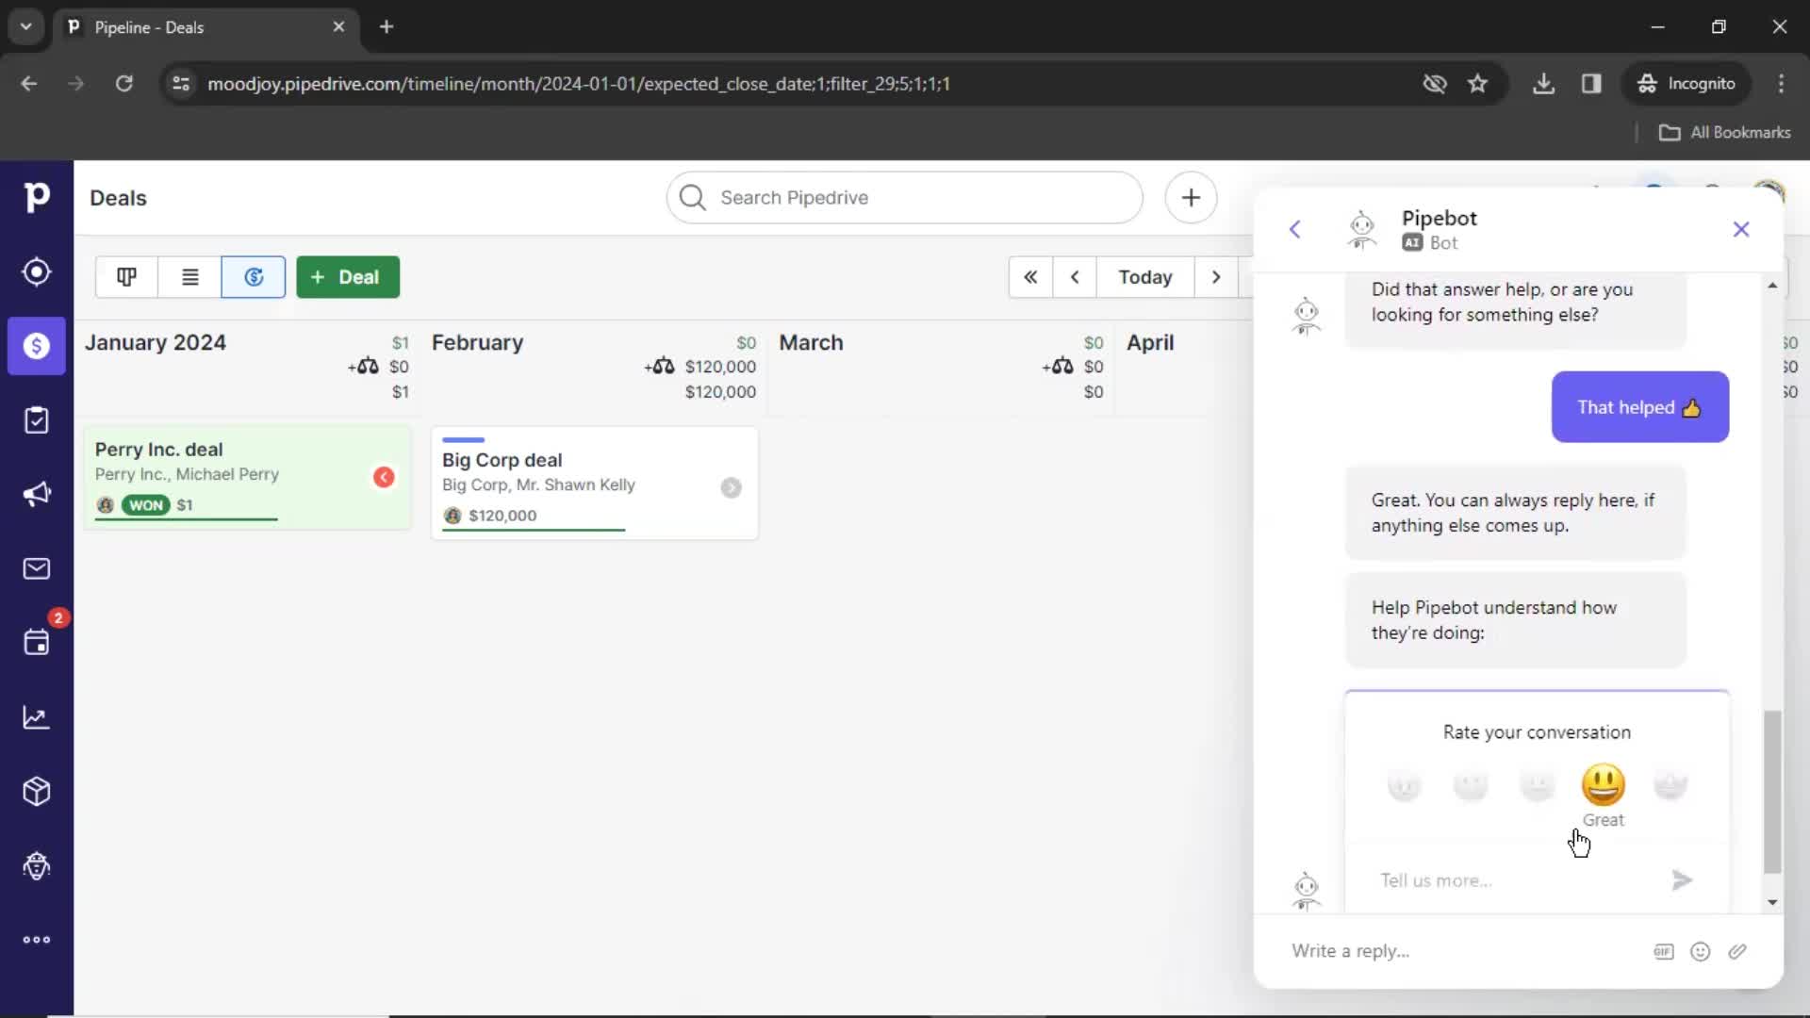The height and width of the screenshot is (1018, 1810).
Task: Navigate back in browser
Action: [29, 84]
